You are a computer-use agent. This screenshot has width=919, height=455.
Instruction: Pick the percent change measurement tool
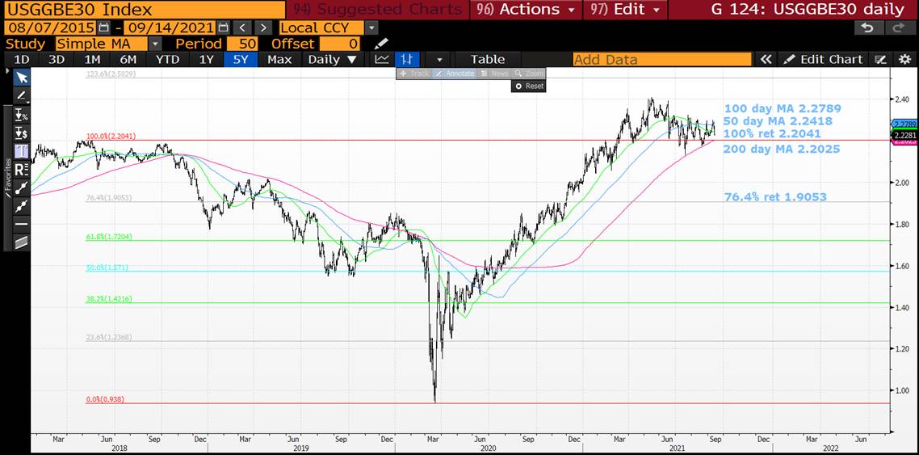[22, 116]
